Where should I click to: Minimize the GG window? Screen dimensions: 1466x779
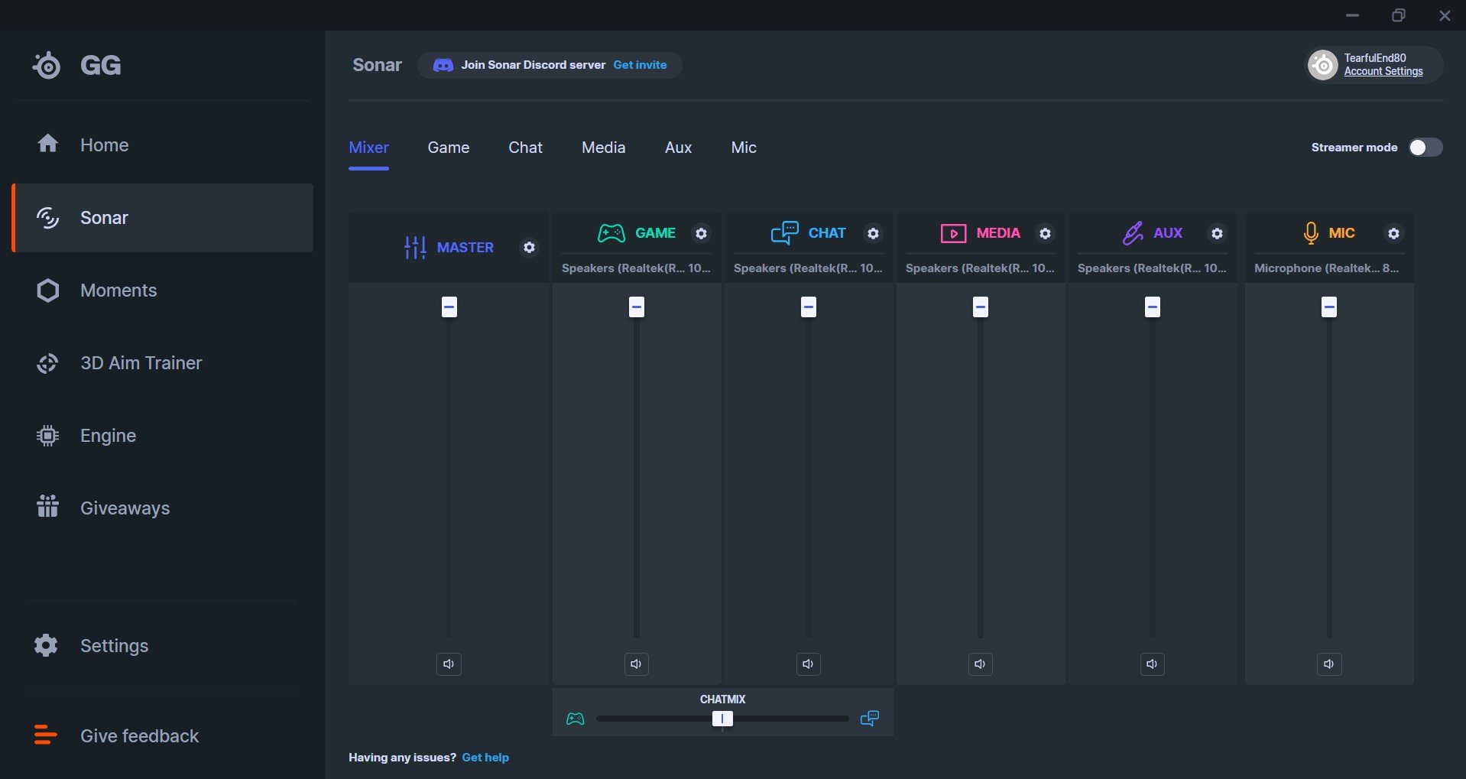click(1353, 15)
